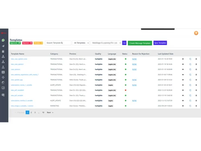This screenshot has width=201, height=151.
Task: Click the Category column header
Action: pyautogui.click(x=54, y=54)
